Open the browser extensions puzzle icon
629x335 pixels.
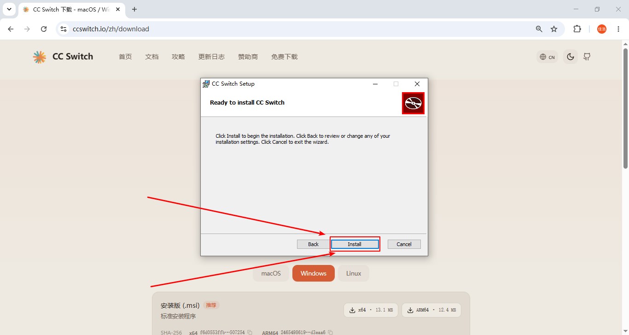tap(577, 29)
